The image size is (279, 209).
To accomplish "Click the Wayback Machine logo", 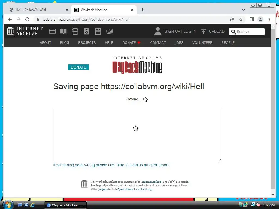I will click(x=137, y=65).
